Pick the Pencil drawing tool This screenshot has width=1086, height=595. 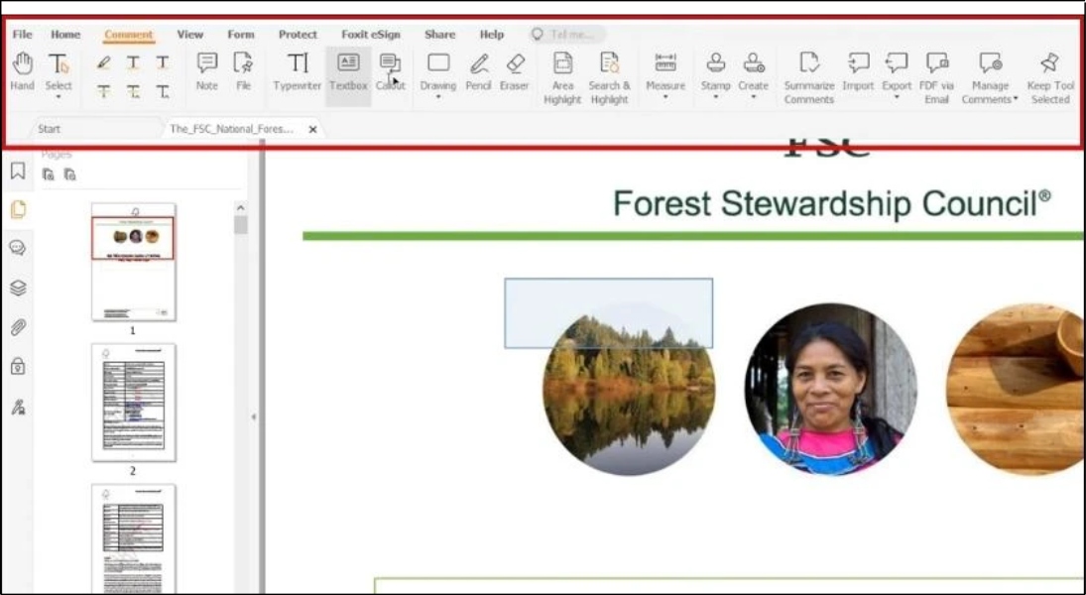point(478,70)
